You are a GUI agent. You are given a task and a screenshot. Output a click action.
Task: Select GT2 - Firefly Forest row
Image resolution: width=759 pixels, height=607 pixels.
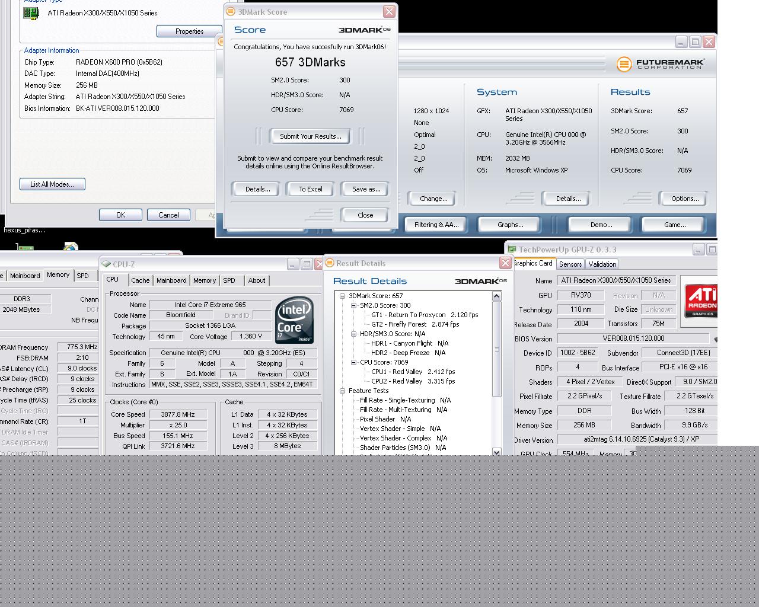point(415,324)
